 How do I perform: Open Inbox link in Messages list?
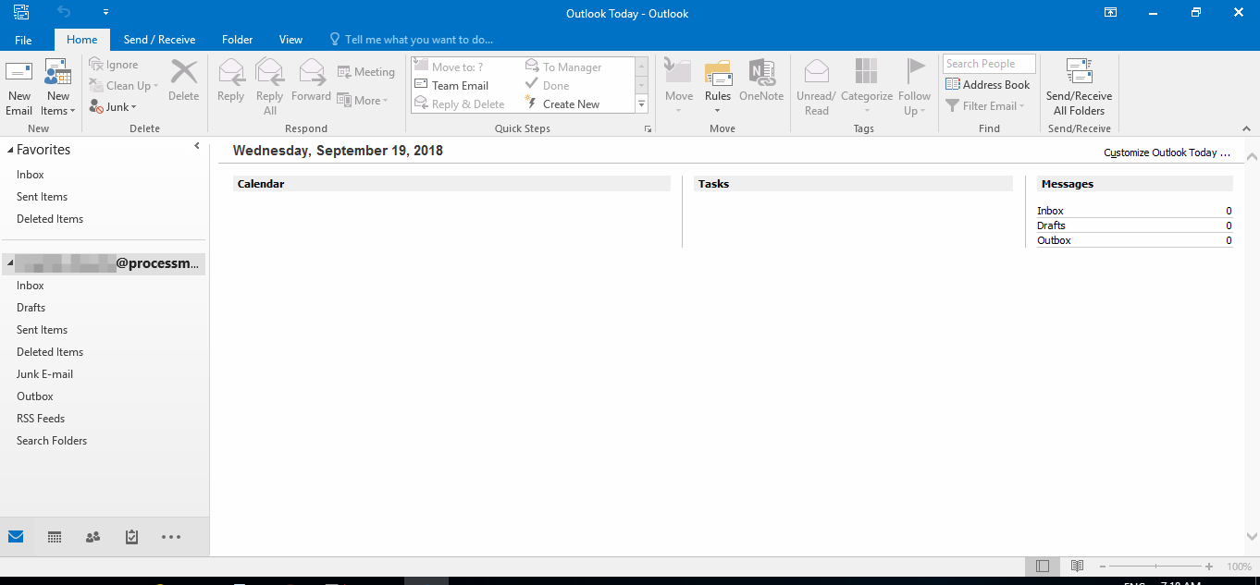(x=1050, y=211)
